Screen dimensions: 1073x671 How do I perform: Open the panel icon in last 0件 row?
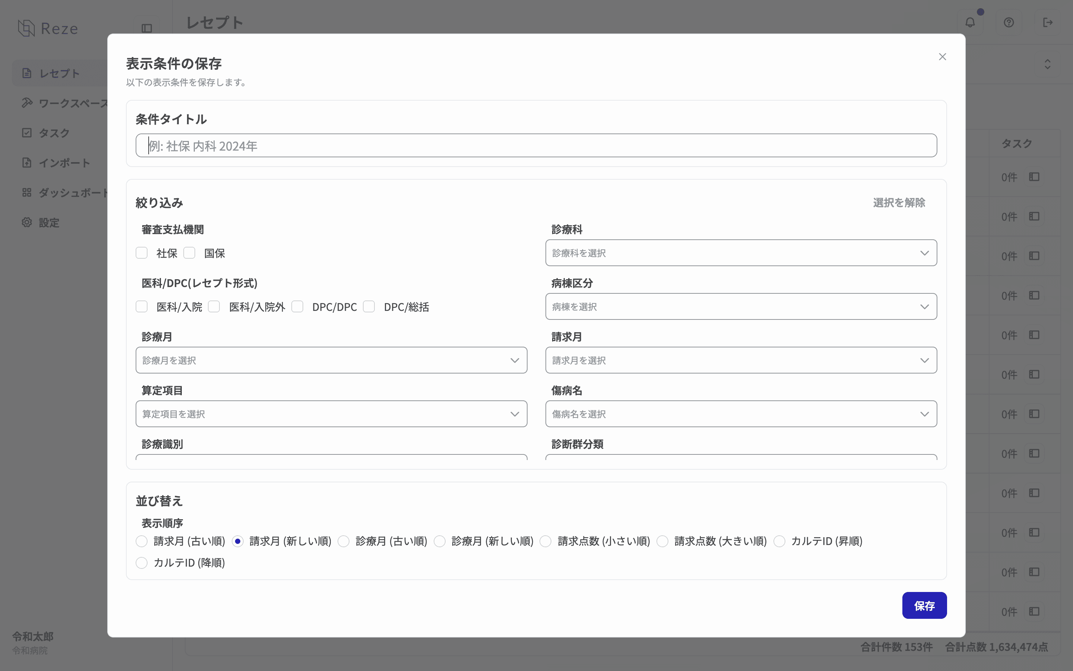click(1034, 611)
